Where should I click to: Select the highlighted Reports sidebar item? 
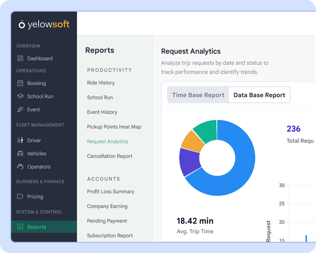pos(44,227)
